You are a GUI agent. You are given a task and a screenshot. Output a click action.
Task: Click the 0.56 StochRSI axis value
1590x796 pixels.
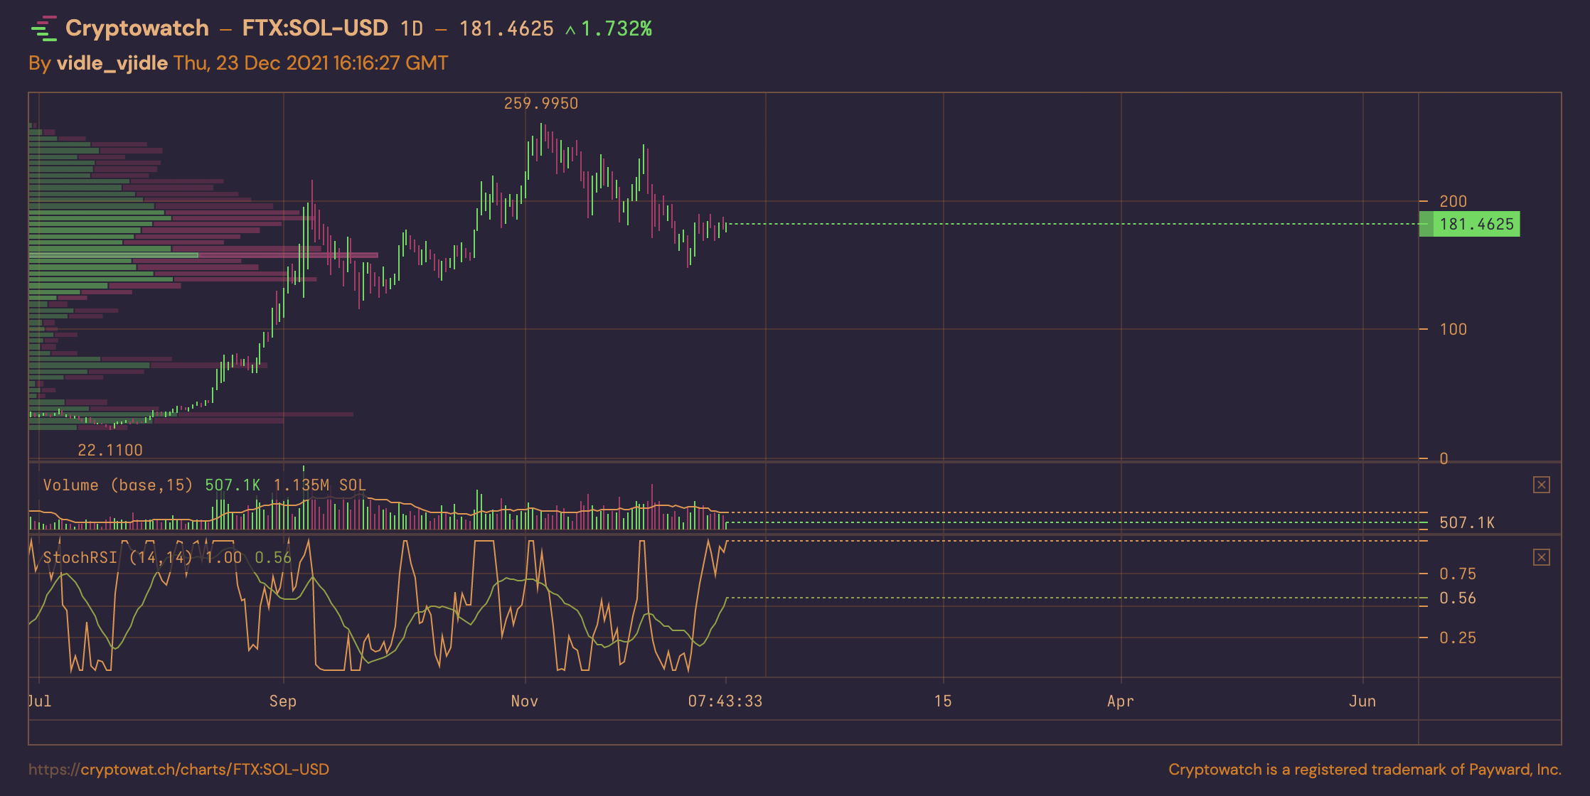coord(1457,598)
